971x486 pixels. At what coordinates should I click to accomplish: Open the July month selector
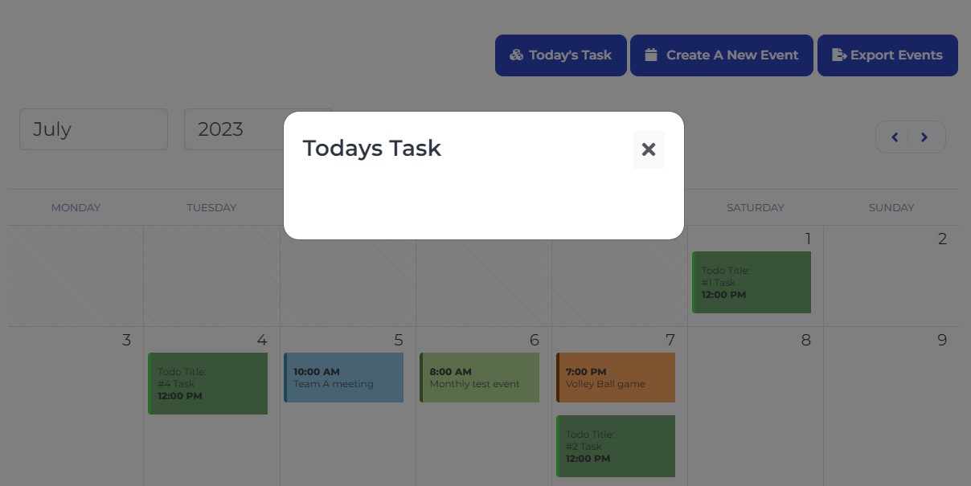(x=93, y=129)
